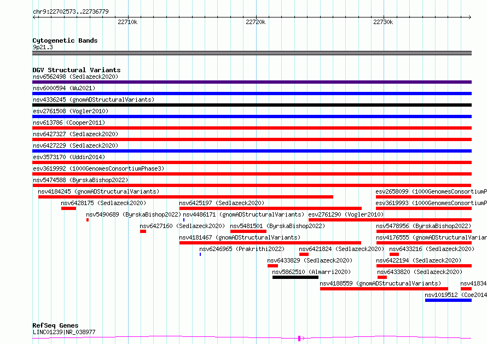Select the tiny red nsv5490689 marker
This screenshot has height=344, width=487.
tap(88, 220)
